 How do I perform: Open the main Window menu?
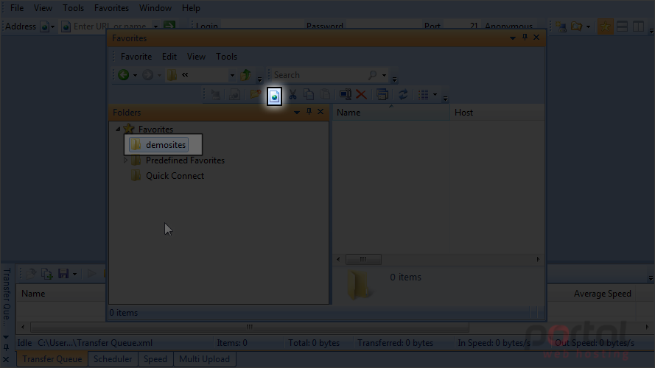click(x=155, y=8)
